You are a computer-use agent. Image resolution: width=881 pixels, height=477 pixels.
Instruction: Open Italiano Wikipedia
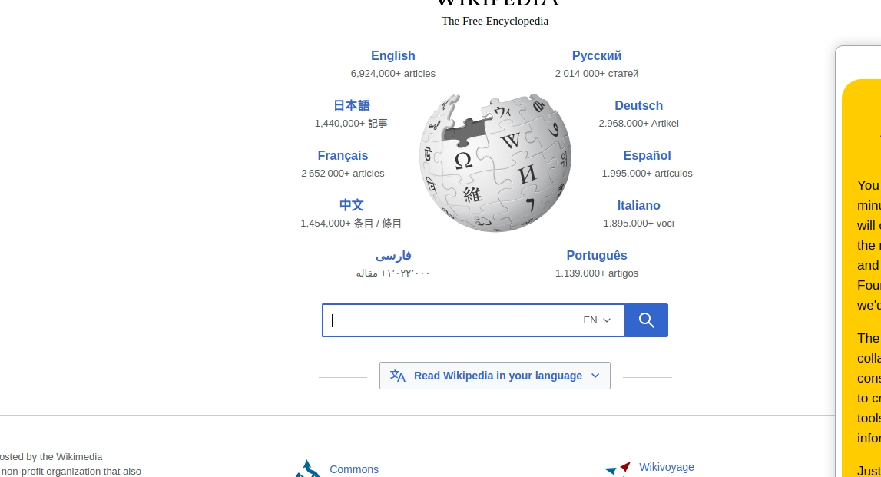pyautogui.click(x=639, y=206)
